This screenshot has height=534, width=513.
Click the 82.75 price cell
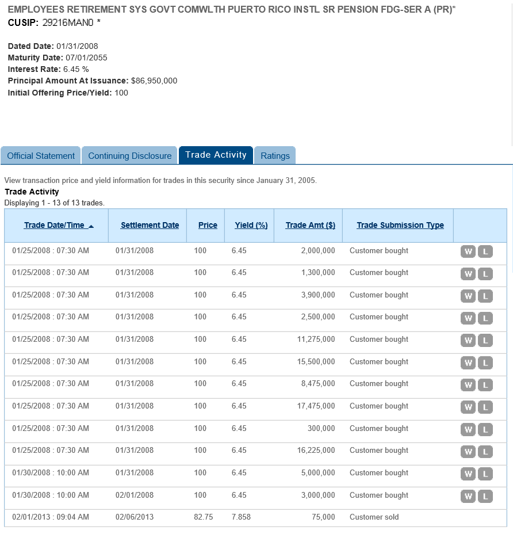click(204, 517)
